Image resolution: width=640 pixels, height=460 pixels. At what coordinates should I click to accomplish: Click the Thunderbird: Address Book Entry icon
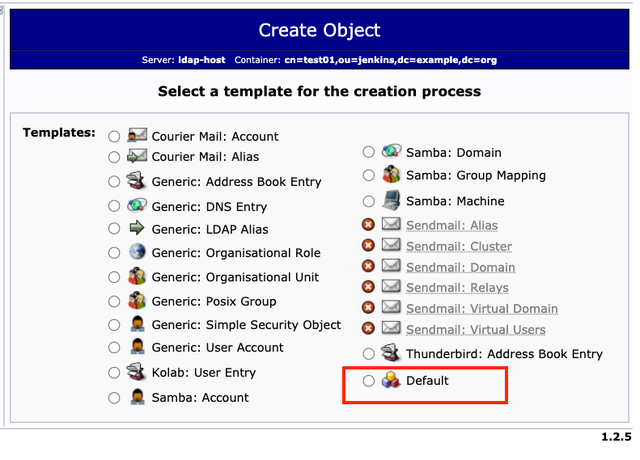[x=392, y=353]
